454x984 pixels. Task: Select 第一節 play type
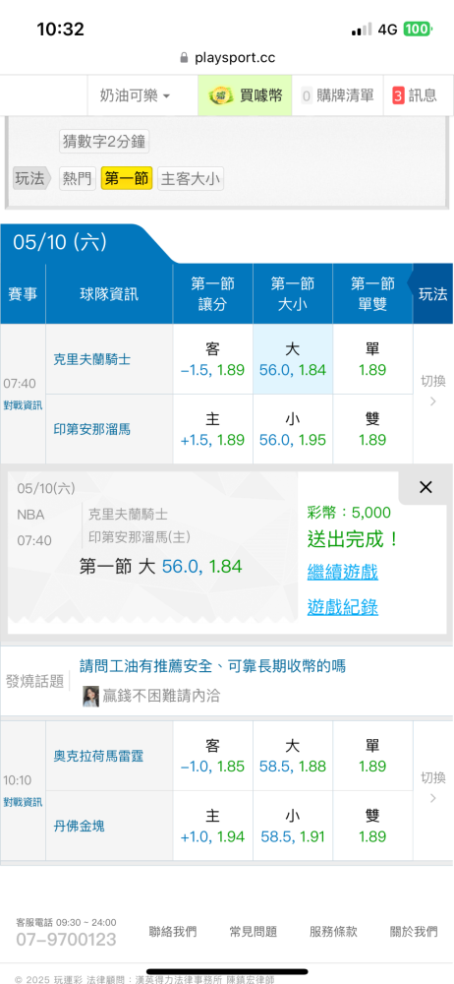point(127,179)
